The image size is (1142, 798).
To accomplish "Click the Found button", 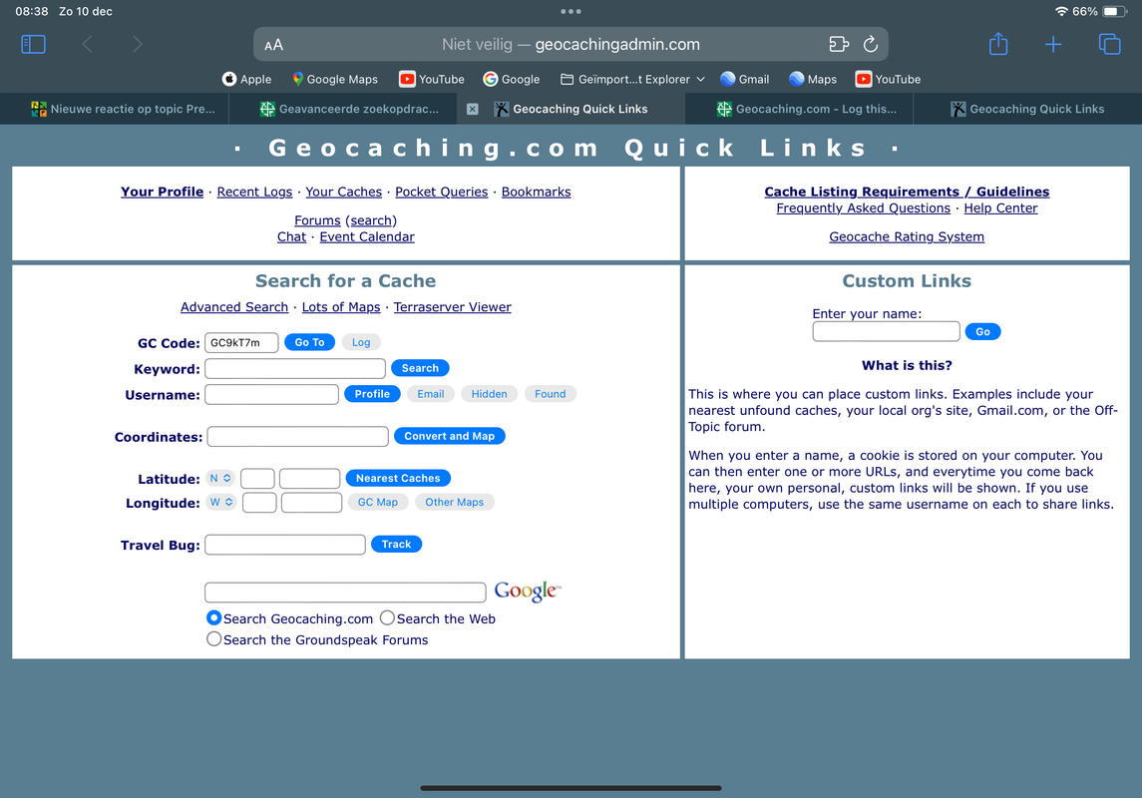I will point(550,394).
